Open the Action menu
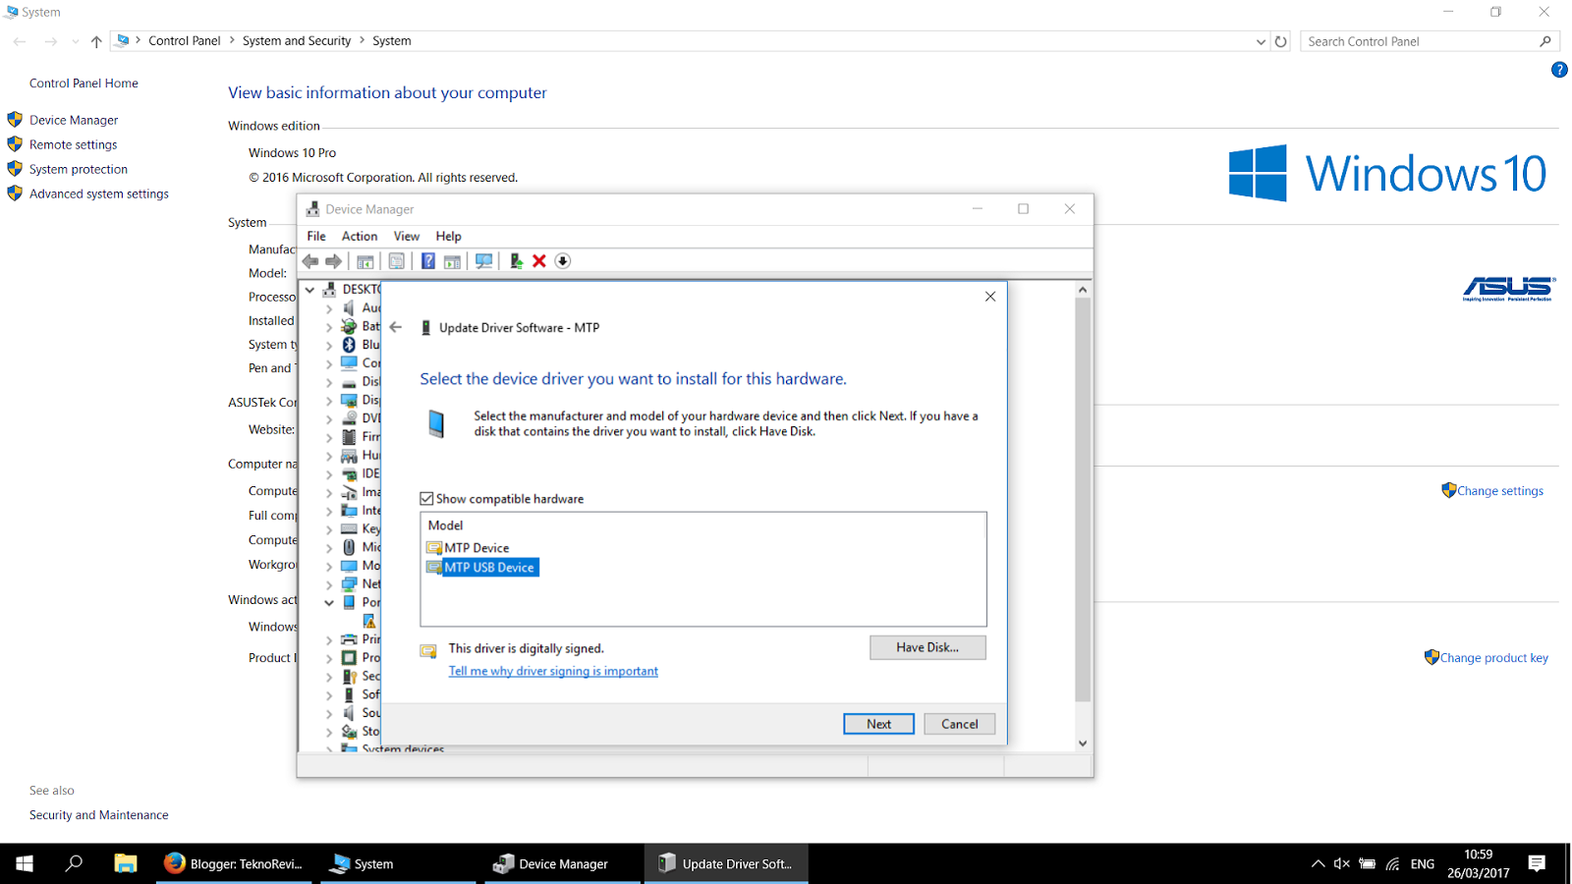Viewport: 1572px width, 884px height. (x=359, y=236)
